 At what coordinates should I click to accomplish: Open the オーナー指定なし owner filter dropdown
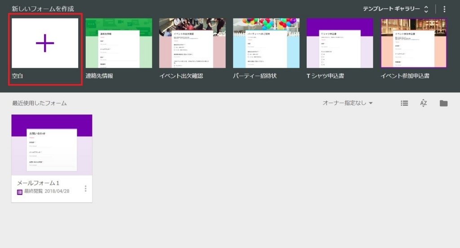[348, 103]
